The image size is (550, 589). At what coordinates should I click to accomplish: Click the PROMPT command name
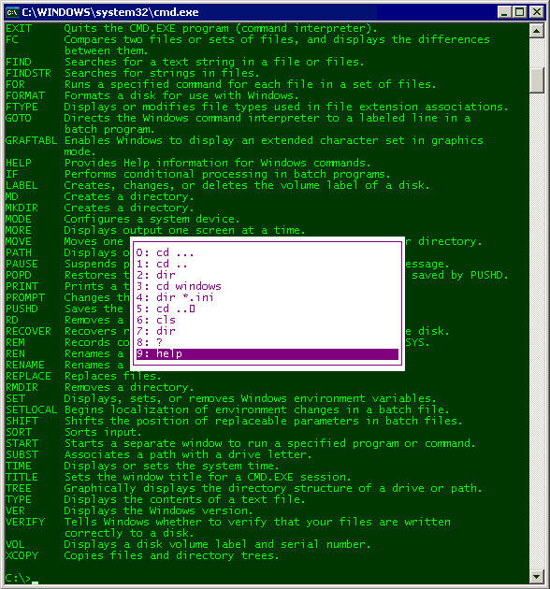25,298
